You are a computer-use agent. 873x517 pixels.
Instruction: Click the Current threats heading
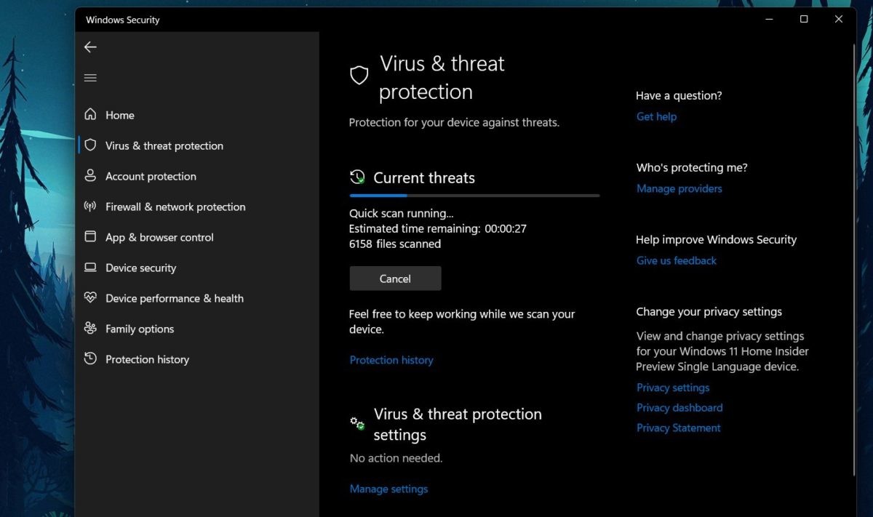pos(424,177)
